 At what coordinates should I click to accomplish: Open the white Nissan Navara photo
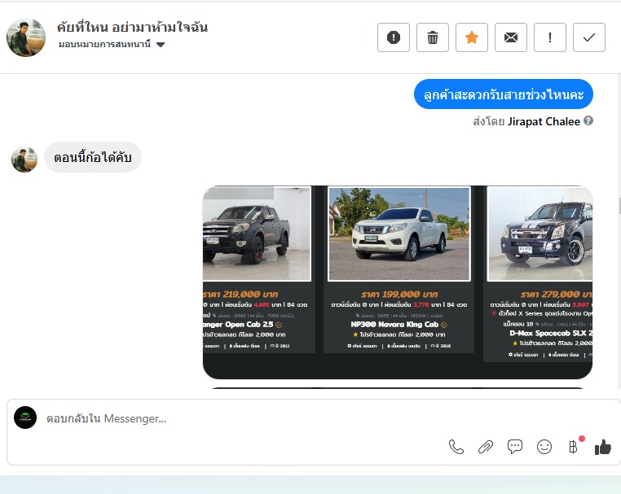click(x=399, y=234)
